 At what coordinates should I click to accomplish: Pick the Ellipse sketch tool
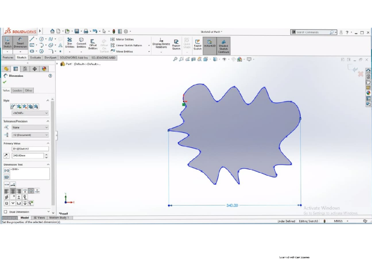tap(50, 45)
